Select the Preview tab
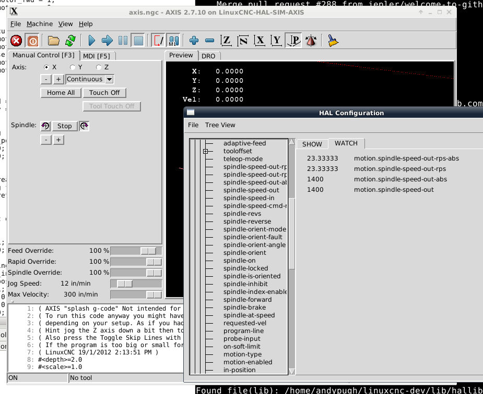 click(181, 55)
